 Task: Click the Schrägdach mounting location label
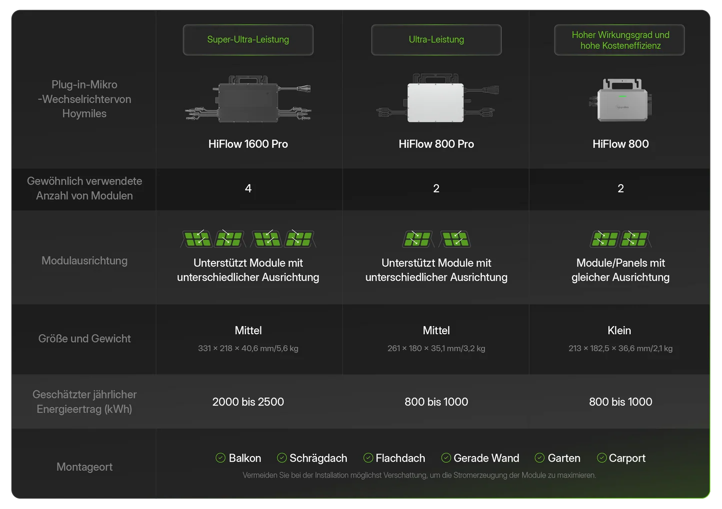tap(318, 458)
